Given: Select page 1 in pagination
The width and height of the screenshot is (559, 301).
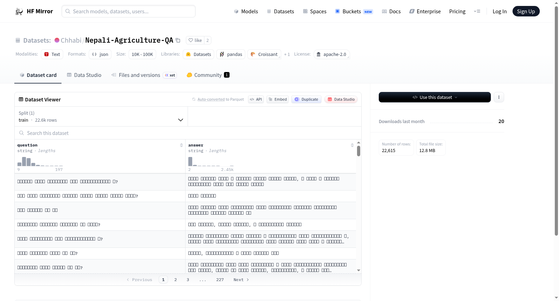Looking at the screenshot, I should point(163,280).
